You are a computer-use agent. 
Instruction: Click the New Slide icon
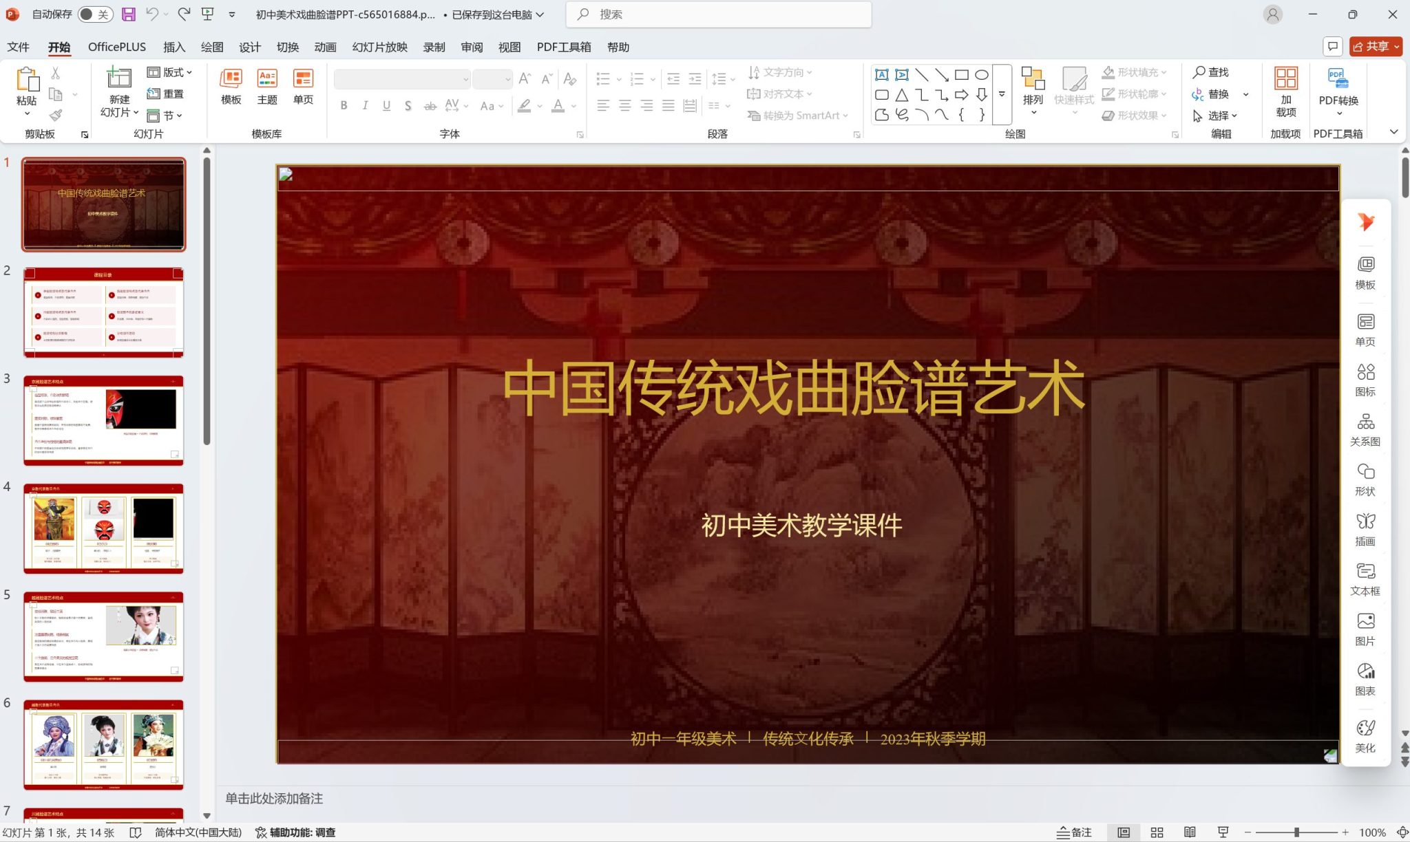118,78
